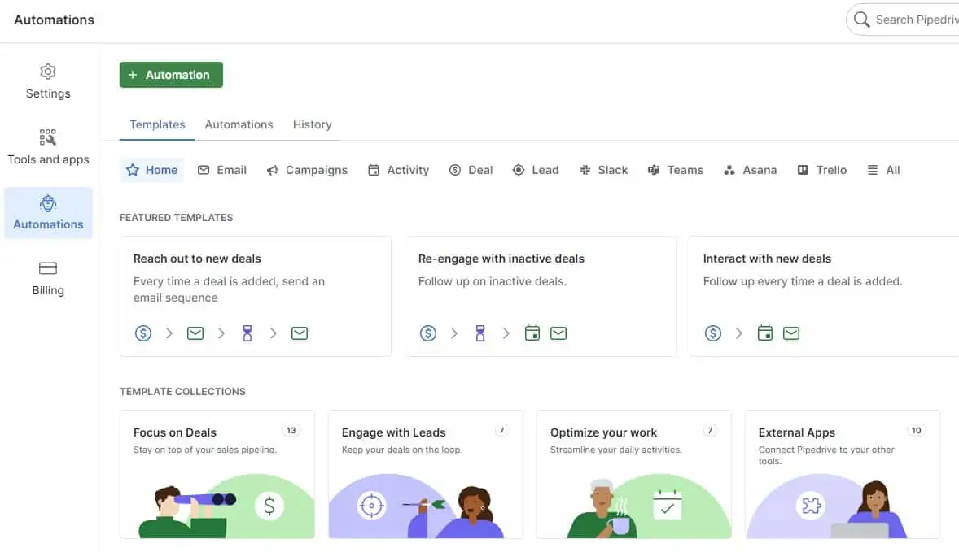Show Activity templates
Screen dimensions: 959x552
click(x=398, y=171)
